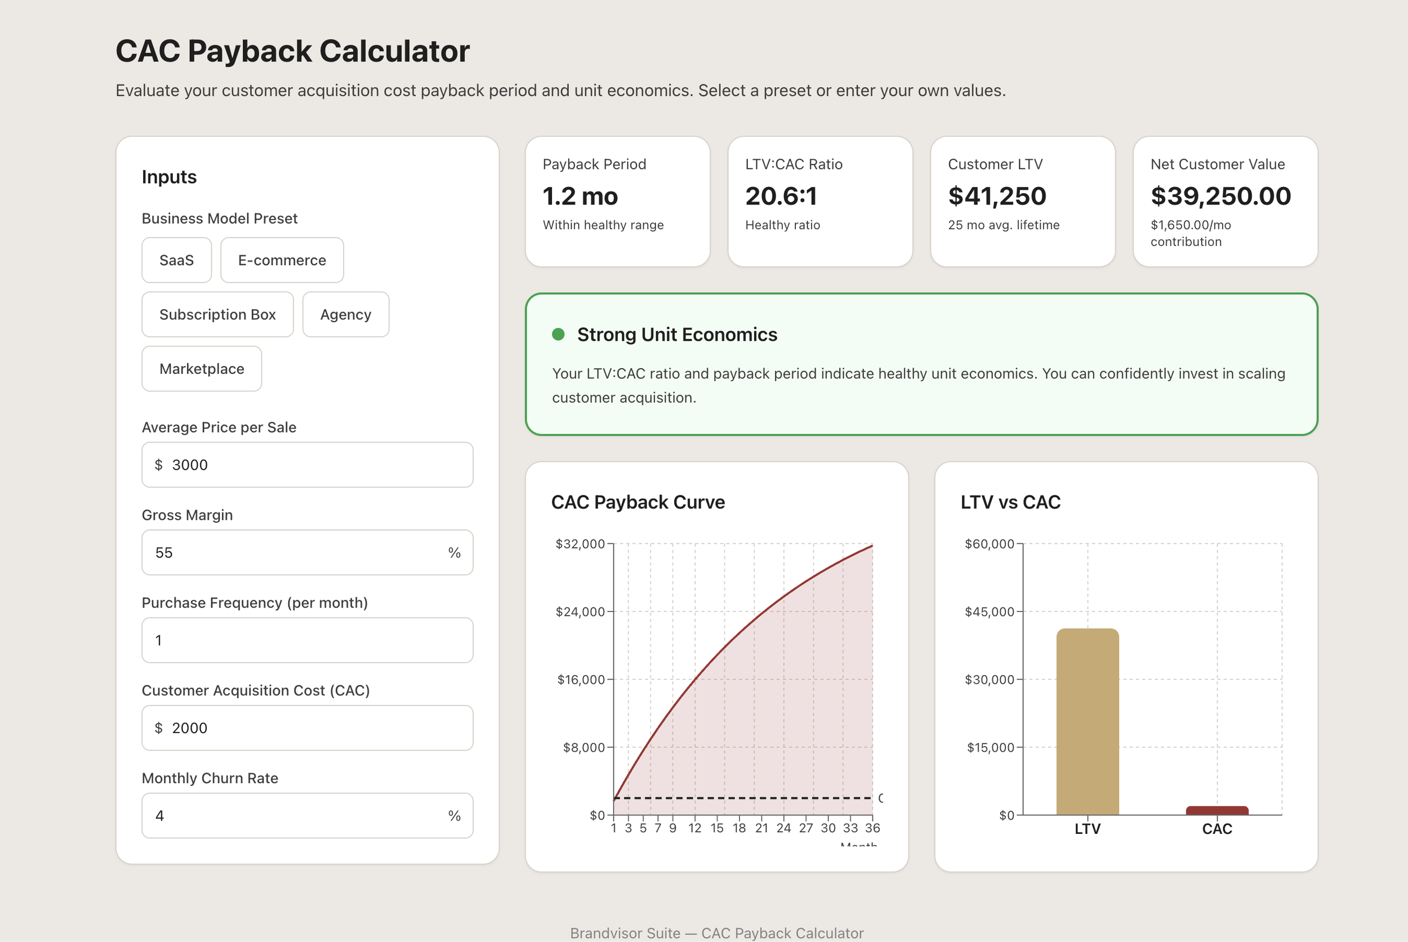This screenshot has width=1408, height=942.
Task: Pick the Subscription Box preset
Action: pyautogui.click(x=217, y=314)
